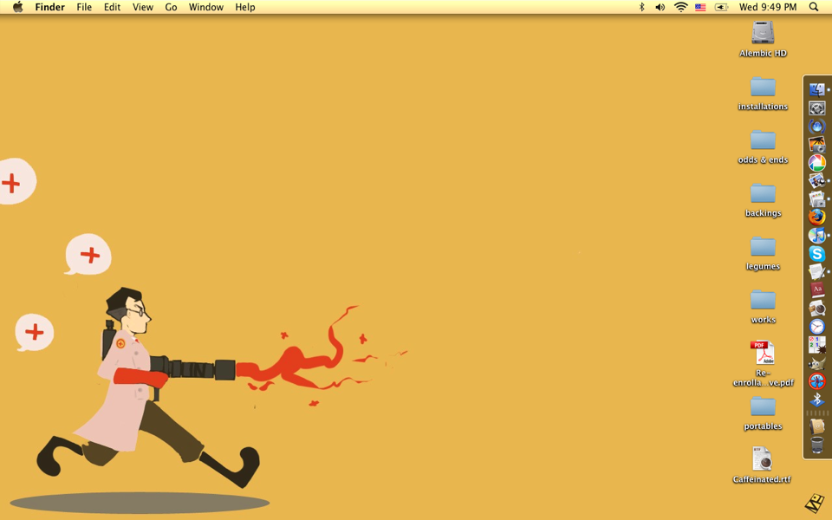Open the Trash in the Dock

(816, 446)
